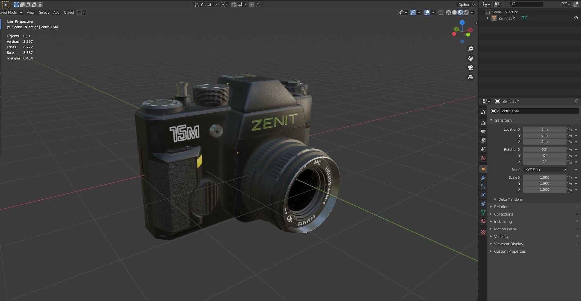Viewport: 581px width, 301px height.
Task: Toggle camera view with the camera icon
Action: (471, 68)
